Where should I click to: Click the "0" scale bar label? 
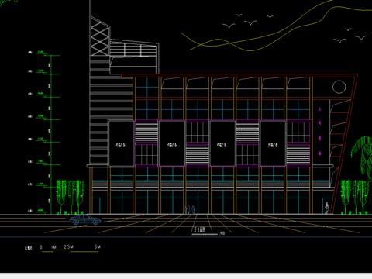[41, 247]
